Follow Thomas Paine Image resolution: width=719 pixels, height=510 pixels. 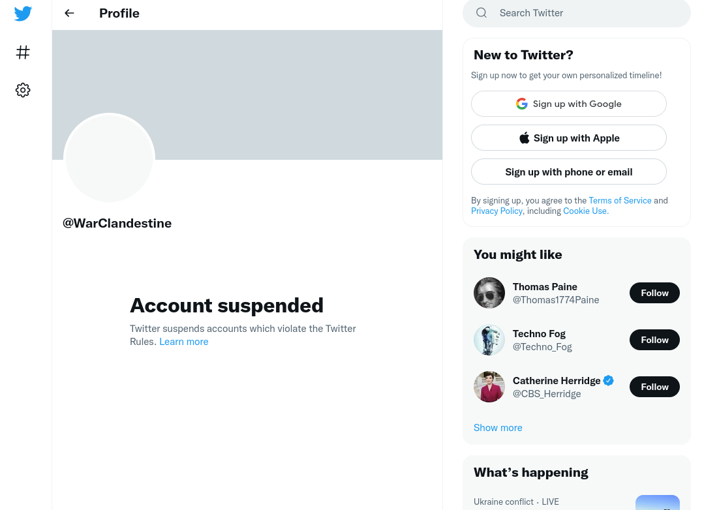(x=654, y=293)
